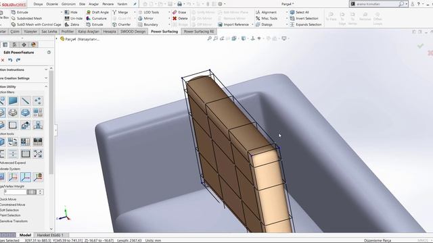
Task: Click Expands Selection
Action: (x=306, y=24)
